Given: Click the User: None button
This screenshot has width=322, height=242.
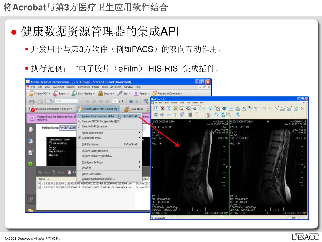Looking at the screenshot, I should click(134, 109).
